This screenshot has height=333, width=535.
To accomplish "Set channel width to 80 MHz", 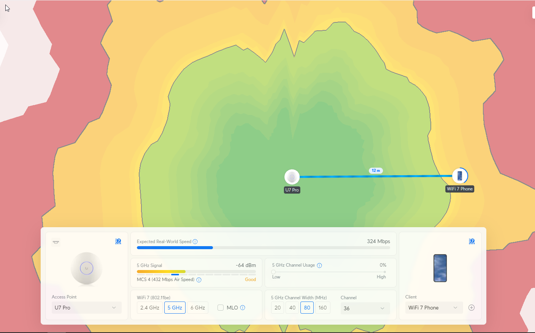I will pos(307,308).
